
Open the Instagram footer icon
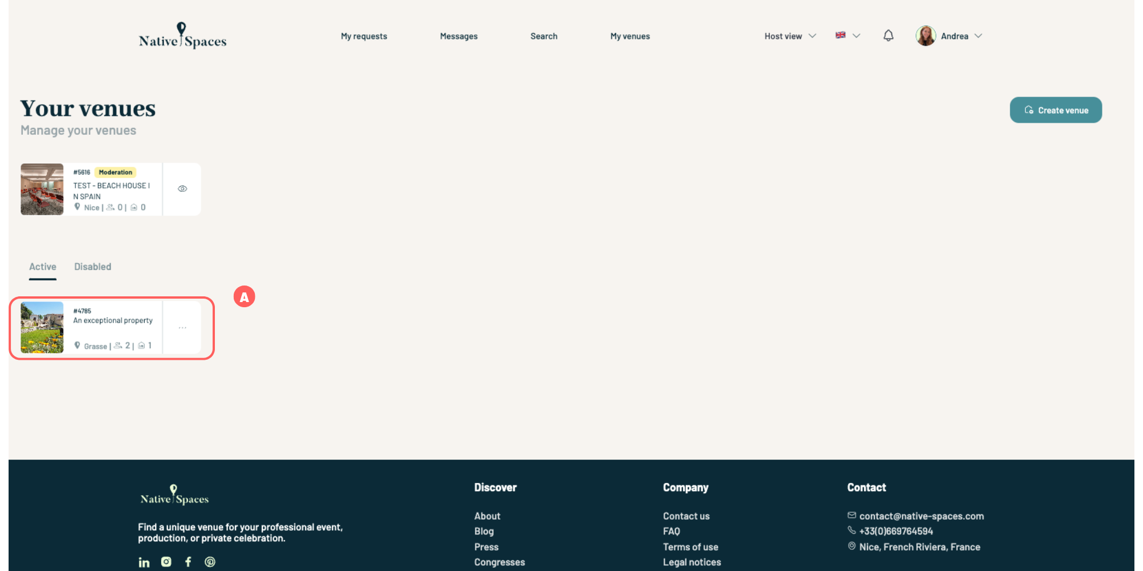[166, 562]
